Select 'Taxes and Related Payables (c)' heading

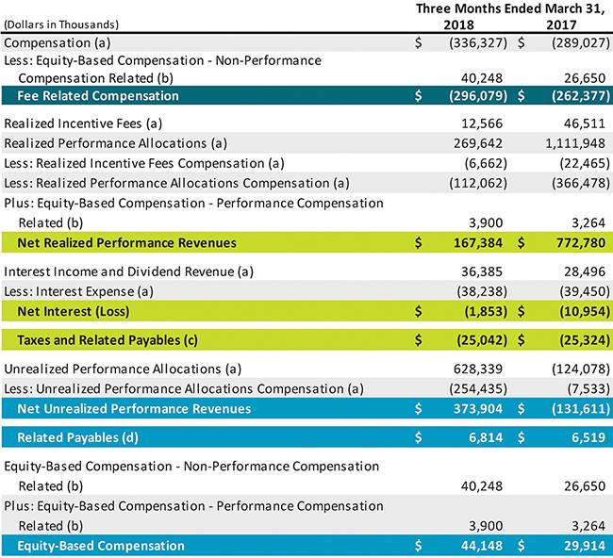[108, 340]
